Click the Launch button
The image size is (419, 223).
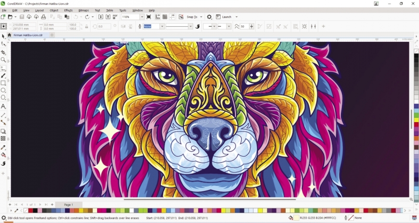click(x=223, y=17)
